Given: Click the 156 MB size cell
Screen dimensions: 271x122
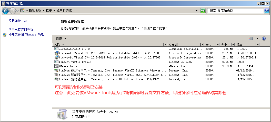Looking at the screenshot, I should tap(228, 49).
